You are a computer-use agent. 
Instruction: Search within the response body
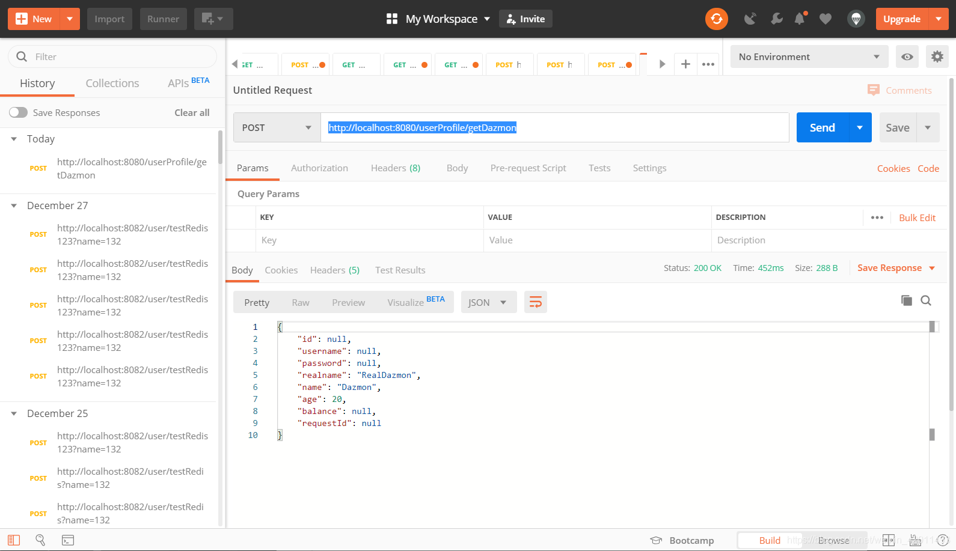[x=926, y=300]
